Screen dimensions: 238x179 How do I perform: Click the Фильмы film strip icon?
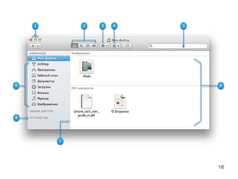pos(34,93)
